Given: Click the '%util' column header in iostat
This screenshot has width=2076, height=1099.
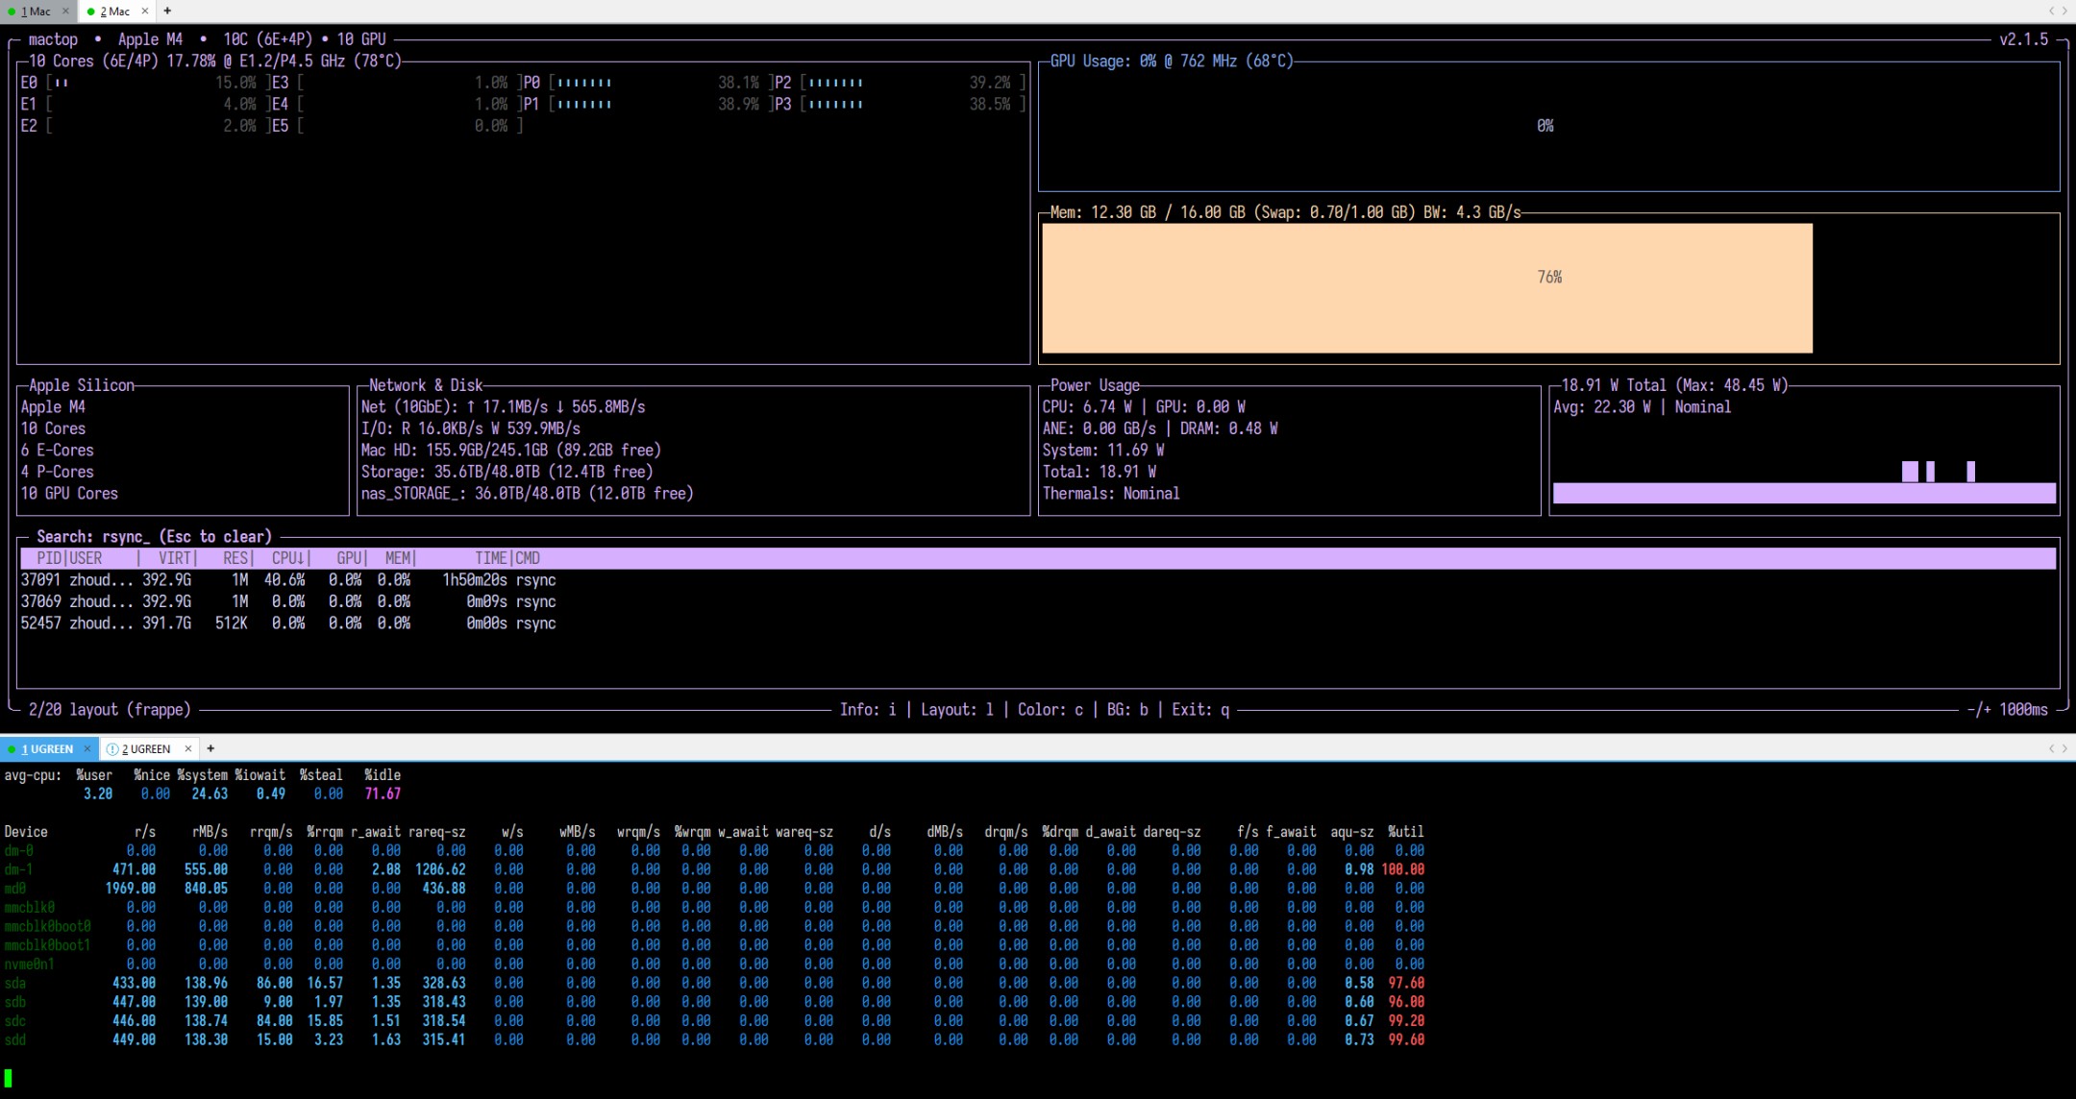Looking at the screenshot, I should 1406,832.
